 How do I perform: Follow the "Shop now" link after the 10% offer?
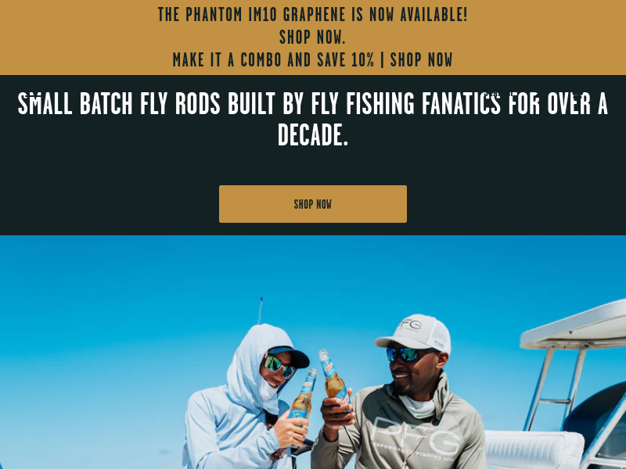(x=421, y=60)
